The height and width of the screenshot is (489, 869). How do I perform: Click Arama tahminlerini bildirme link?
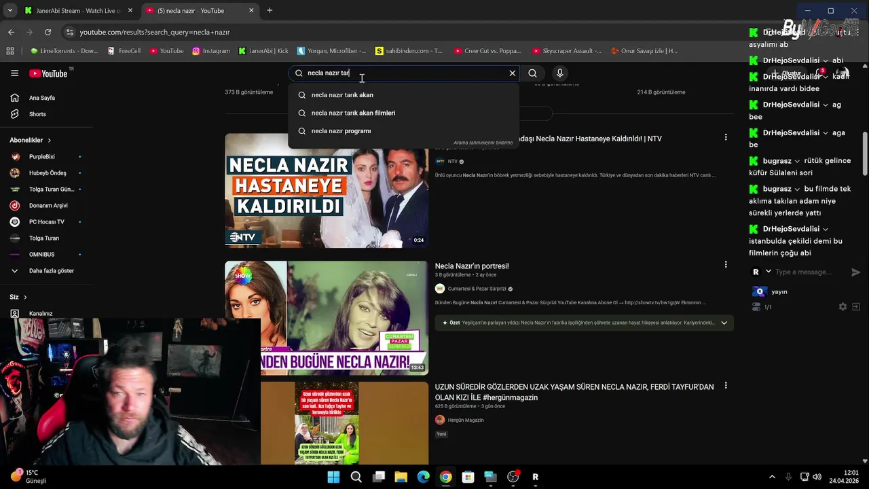[x=483, y=143]
